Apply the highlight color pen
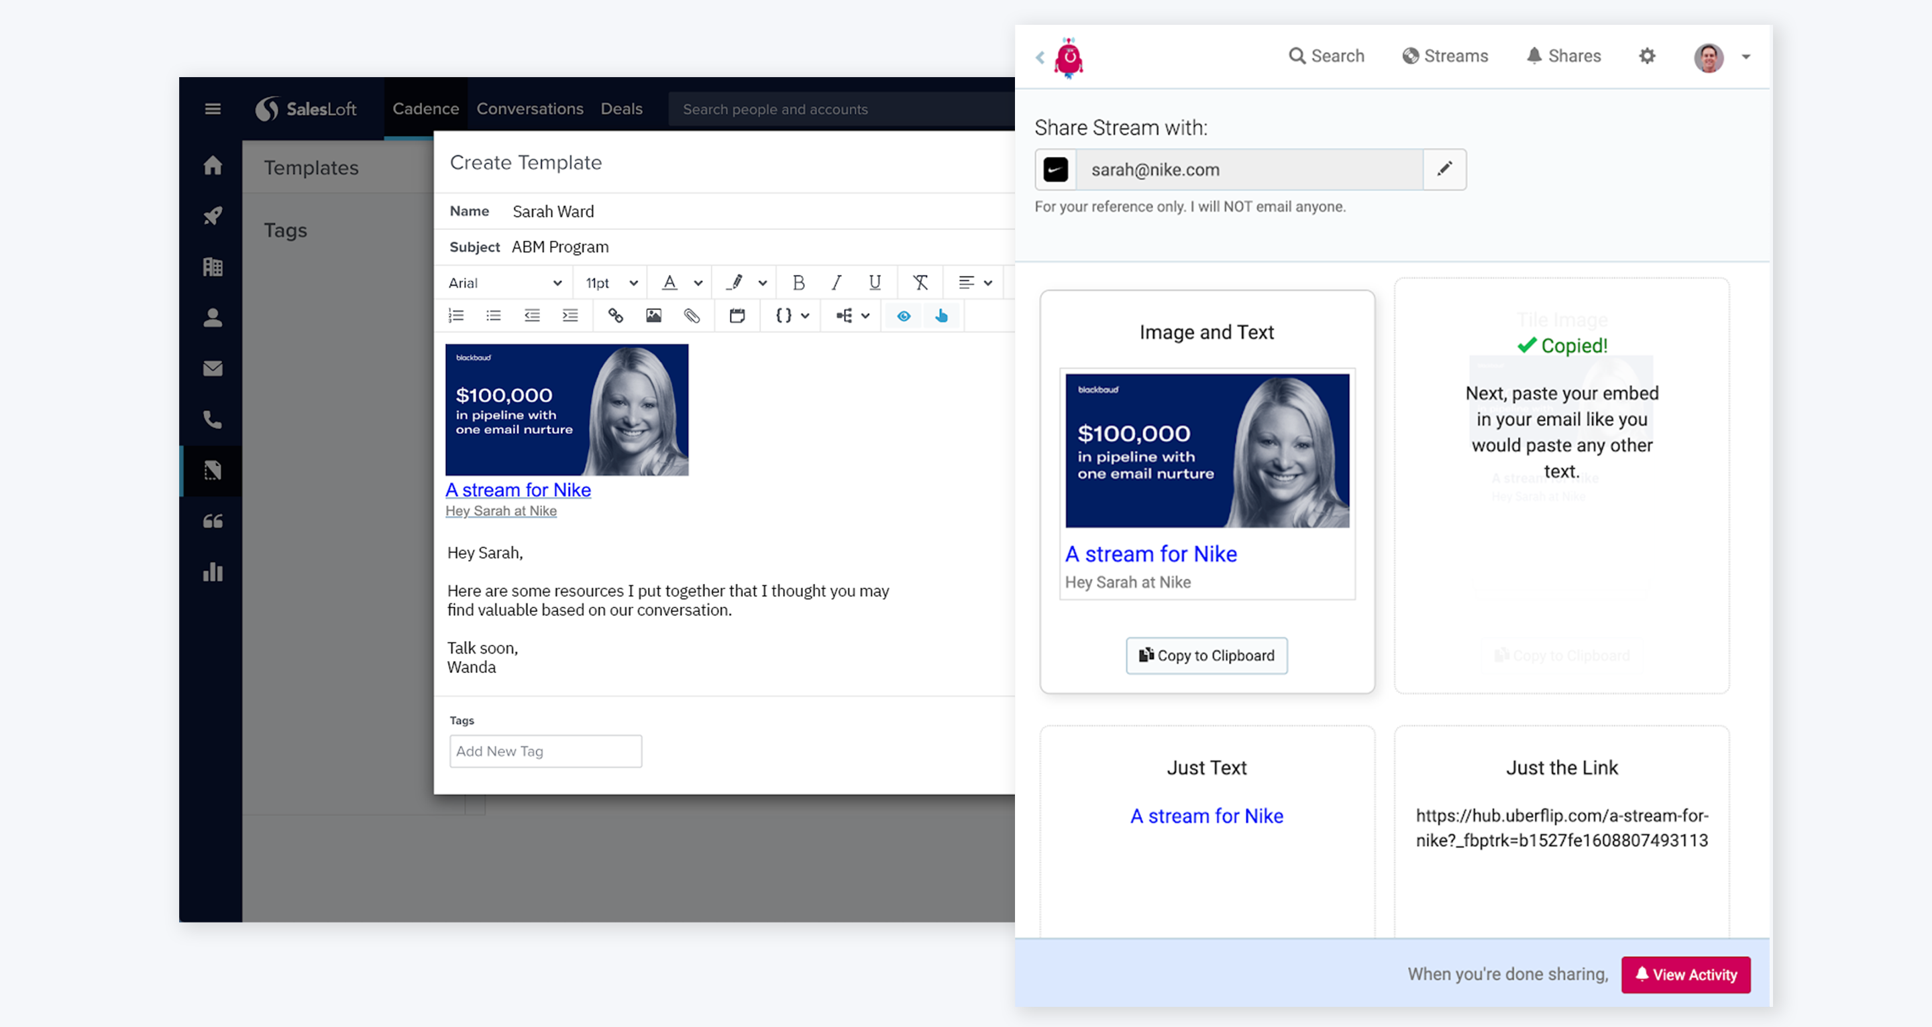Viewport: 1932px width, 1027px height. 735,283
